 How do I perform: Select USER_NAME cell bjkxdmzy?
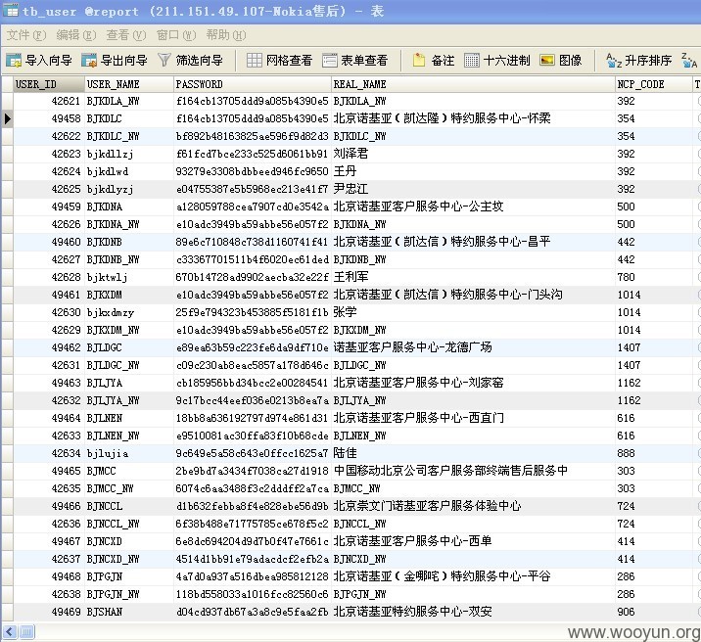tap(129, 312)
